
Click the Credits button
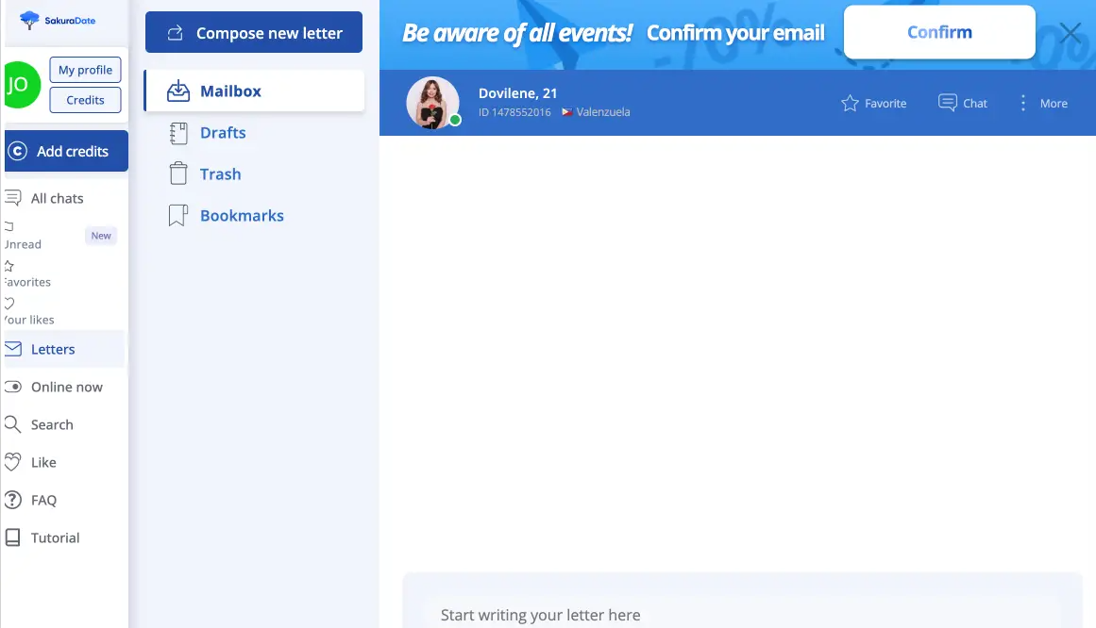tap(85, 100)
